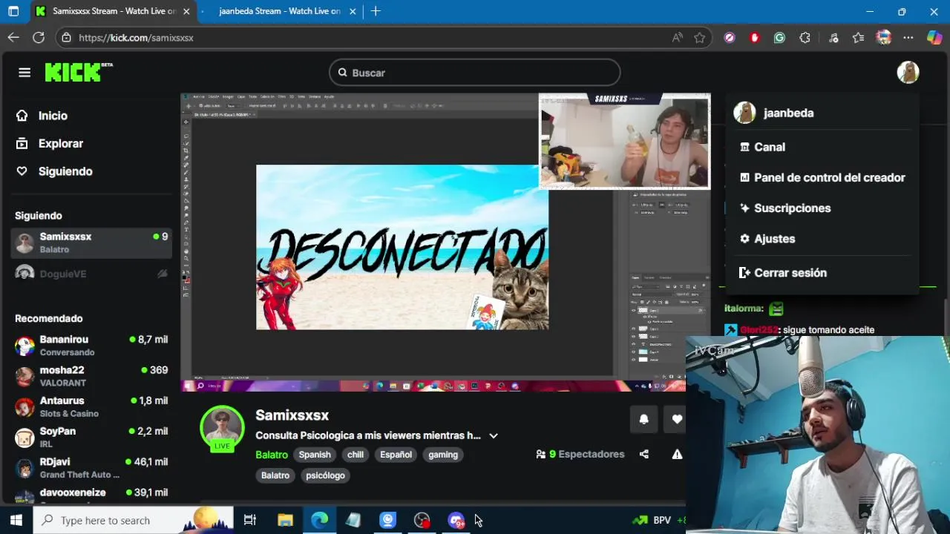Focus the Buscar search field
Screen dimensions: 950x534
click(x=474, y=73)
